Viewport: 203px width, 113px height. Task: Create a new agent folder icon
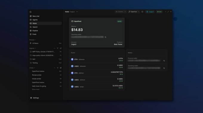pos(61,48)
